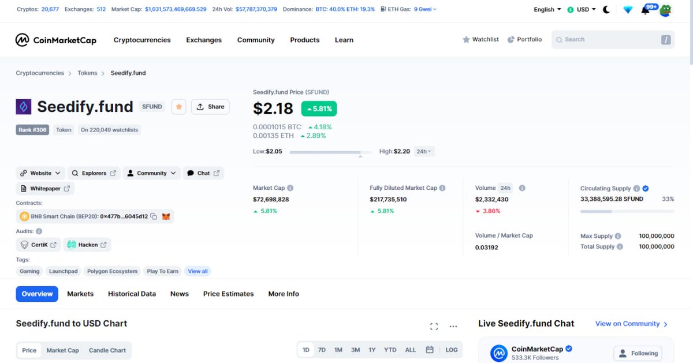This screenshot has height=363, width=693.
Task: Expand chart to fullscreen icon
Action: tap(434, 327)
